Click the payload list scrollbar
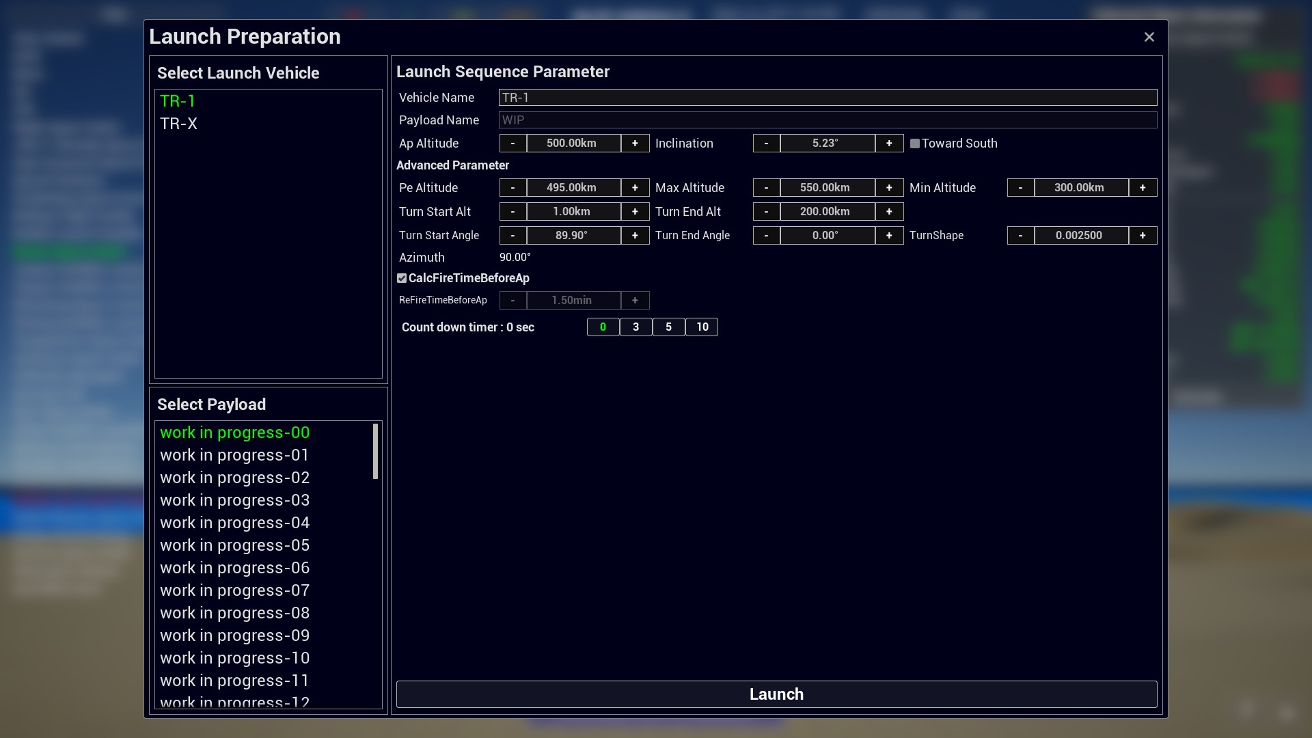Viewport: 1312px width, 738px height. pyautogui.click(x=375, y=452)
